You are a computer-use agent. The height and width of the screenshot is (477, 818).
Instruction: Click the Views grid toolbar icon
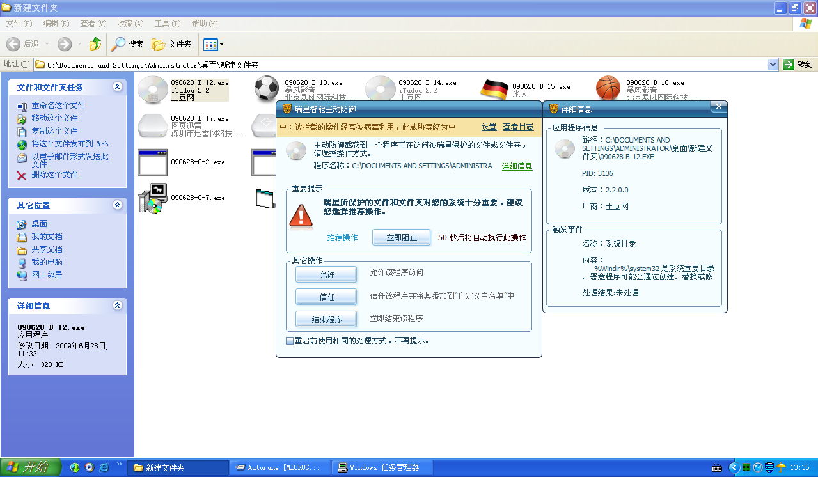tap(210, 44)
